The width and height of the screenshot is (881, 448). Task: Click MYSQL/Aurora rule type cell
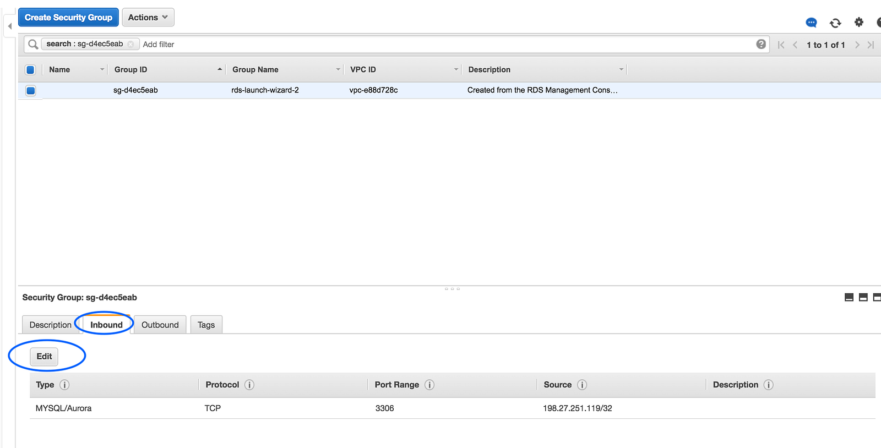[63, 408]
